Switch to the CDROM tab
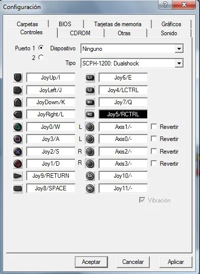The width and height of the screenshot is (200, 274). pyautogui.click(x=80, y=33)
